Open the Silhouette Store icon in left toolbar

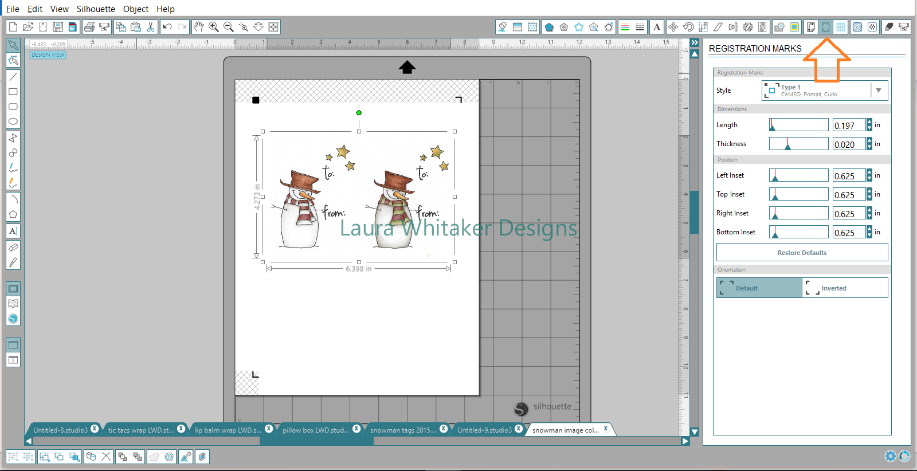tap(13, 319)
